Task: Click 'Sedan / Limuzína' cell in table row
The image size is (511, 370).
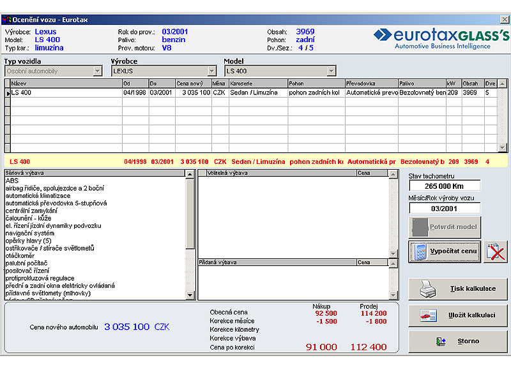Action: pyautogui.click(x=259, y=93)
